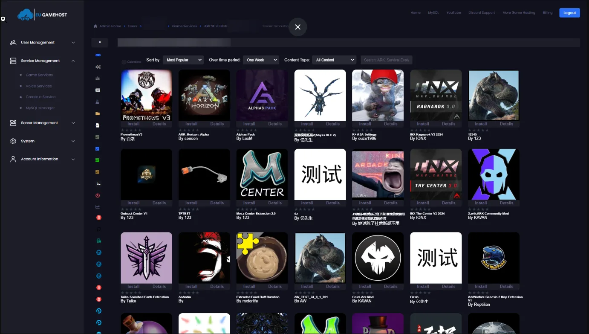Click the blue Logout button
This screenshot has height=334, width=589.
click(569, 13)
